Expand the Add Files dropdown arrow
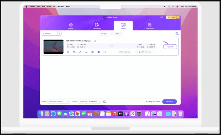Viewport: 221px width, 135px height. [x=60, y=34]
